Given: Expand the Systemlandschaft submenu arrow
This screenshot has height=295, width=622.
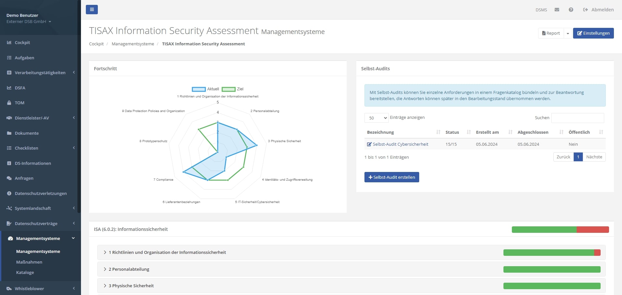Looking at the screenshot, I should tap(74, 208).
